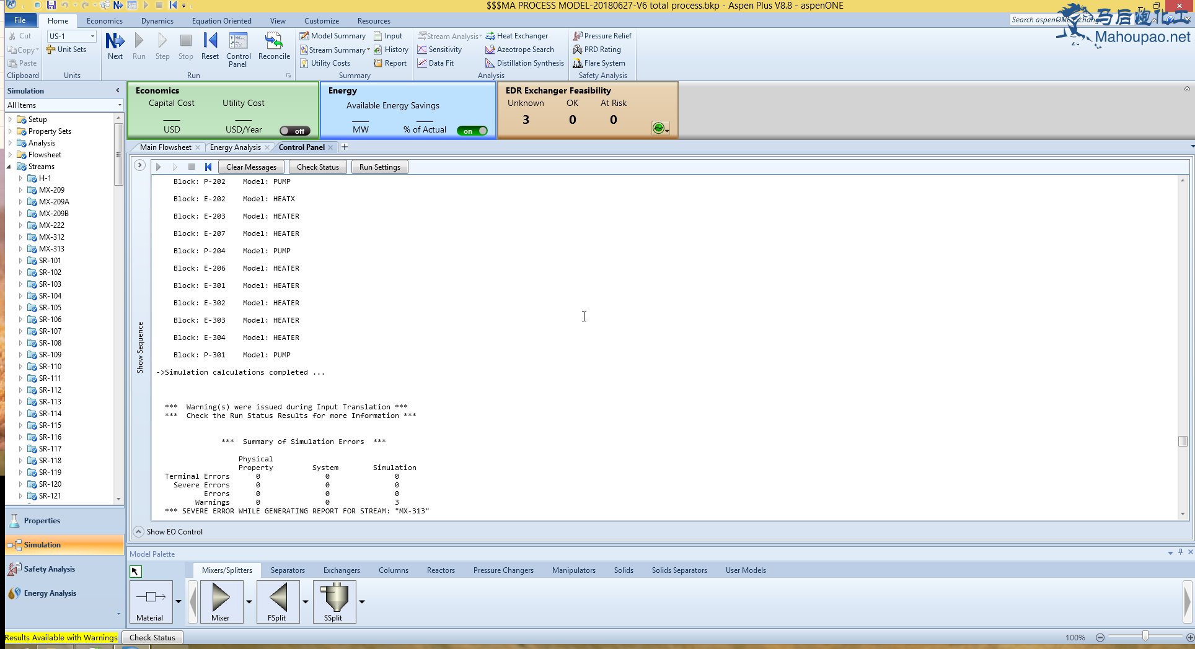Open the File menu
The height and width of the screenshot is (649, 1195).
point(20,20)
